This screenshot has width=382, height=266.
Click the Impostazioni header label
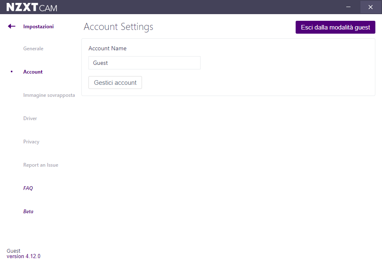pos(38,27)
